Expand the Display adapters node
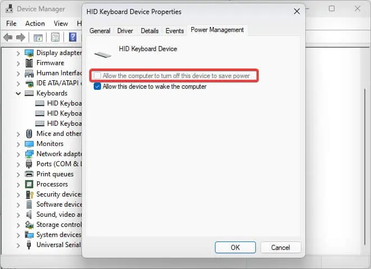Screen dimensions: 371x269 18,53
